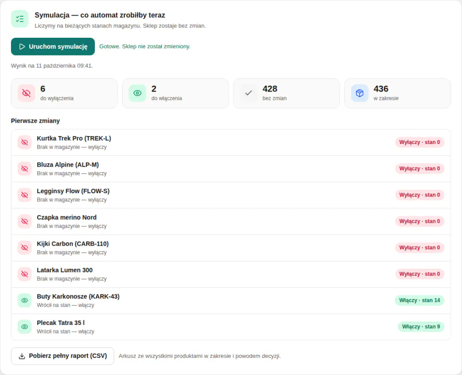Select the 'Czapka merino Nord' product name
The height and width of the screenshot is (375, 462).
click(x=67, y=218)
